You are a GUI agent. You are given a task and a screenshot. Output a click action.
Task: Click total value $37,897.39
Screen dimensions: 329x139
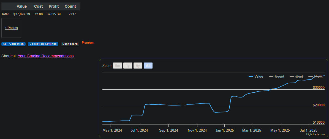(21, 14)
